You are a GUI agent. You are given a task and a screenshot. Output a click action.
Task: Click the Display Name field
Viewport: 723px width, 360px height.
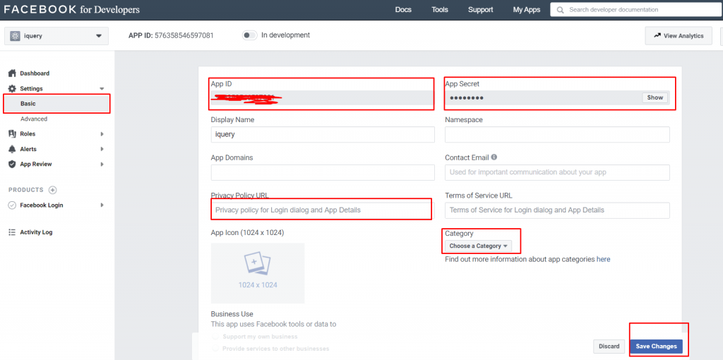[x=323, y=135]
